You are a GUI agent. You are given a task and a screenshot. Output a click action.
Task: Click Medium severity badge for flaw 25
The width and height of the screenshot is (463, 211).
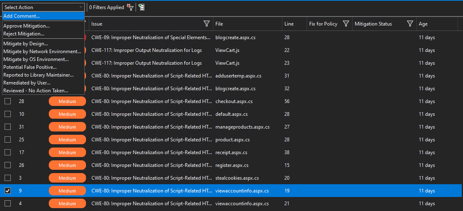click(67, 139)
